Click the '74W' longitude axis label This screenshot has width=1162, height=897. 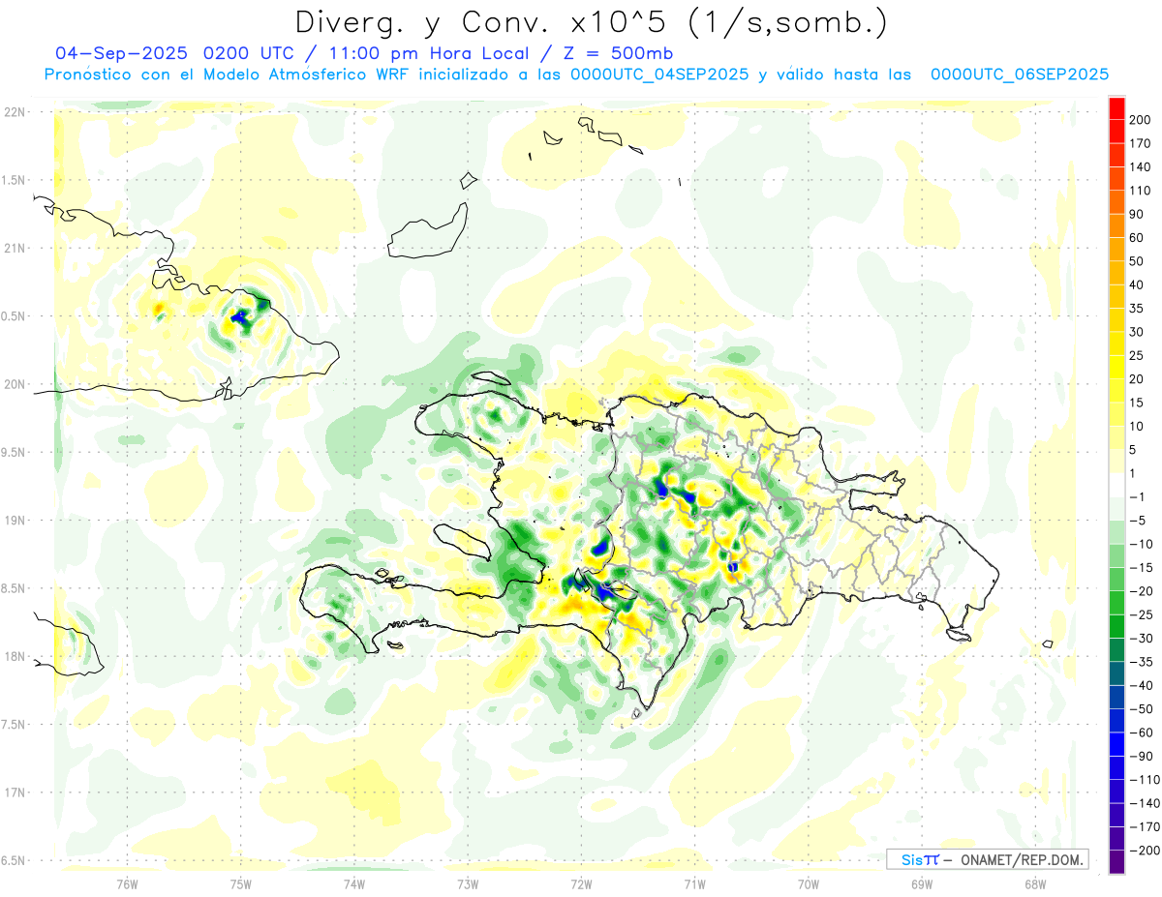click(x=354, y=883)
